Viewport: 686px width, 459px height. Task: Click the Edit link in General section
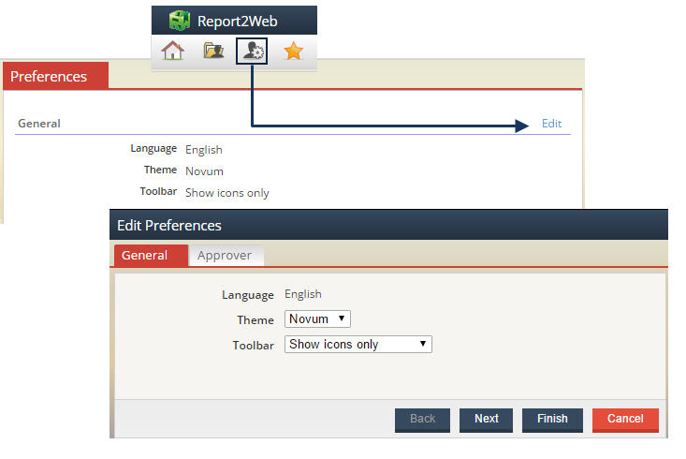coord(551,124)
